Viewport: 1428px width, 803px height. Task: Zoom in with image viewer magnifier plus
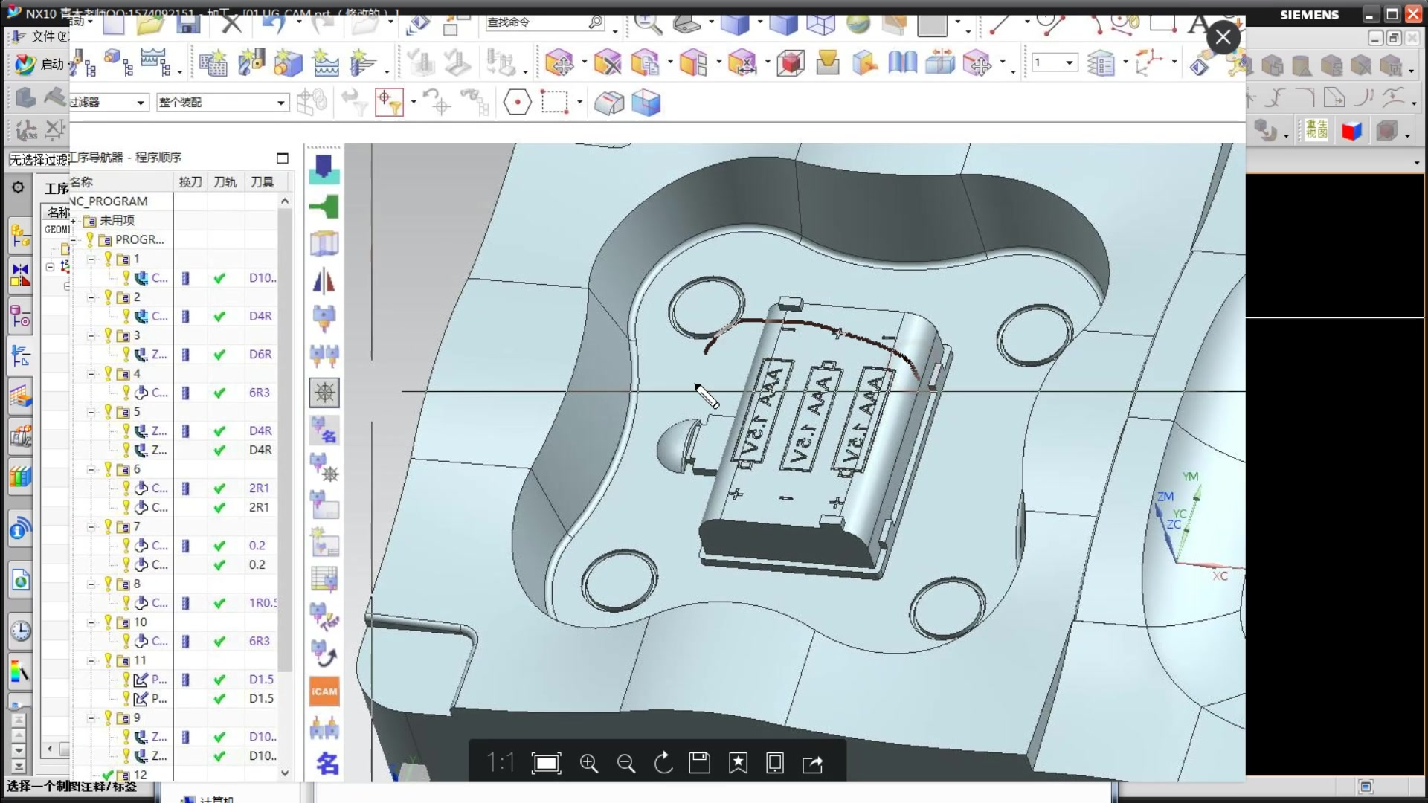(x=589, y=764)
